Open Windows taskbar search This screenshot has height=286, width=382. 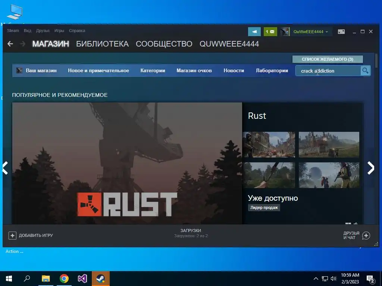(x=27, y=279)
